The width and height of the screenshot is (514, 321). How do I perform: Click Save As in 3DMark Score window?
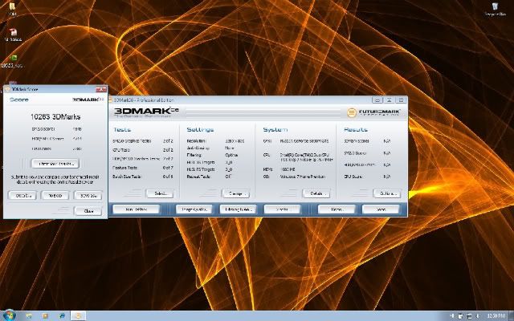pyautogui.click(x=88, y=196)
